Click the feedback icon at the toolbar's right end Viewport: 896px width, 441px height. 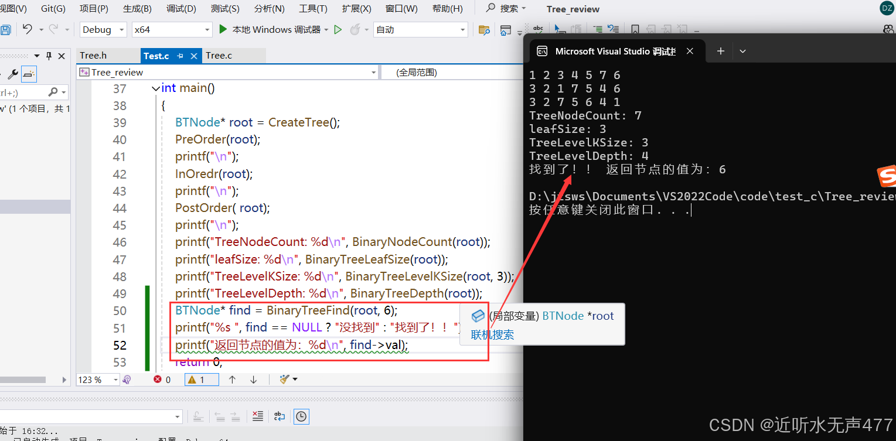[x=888, y=29]
